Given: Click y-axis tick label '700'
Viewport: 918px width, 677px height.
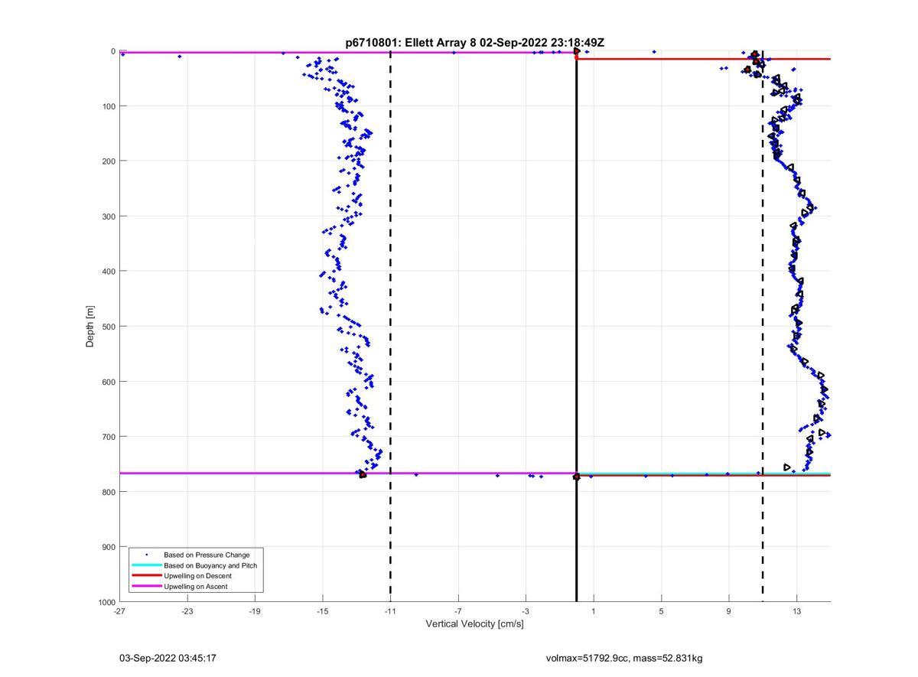Looking at the screenshot, I should click(109, 436).
